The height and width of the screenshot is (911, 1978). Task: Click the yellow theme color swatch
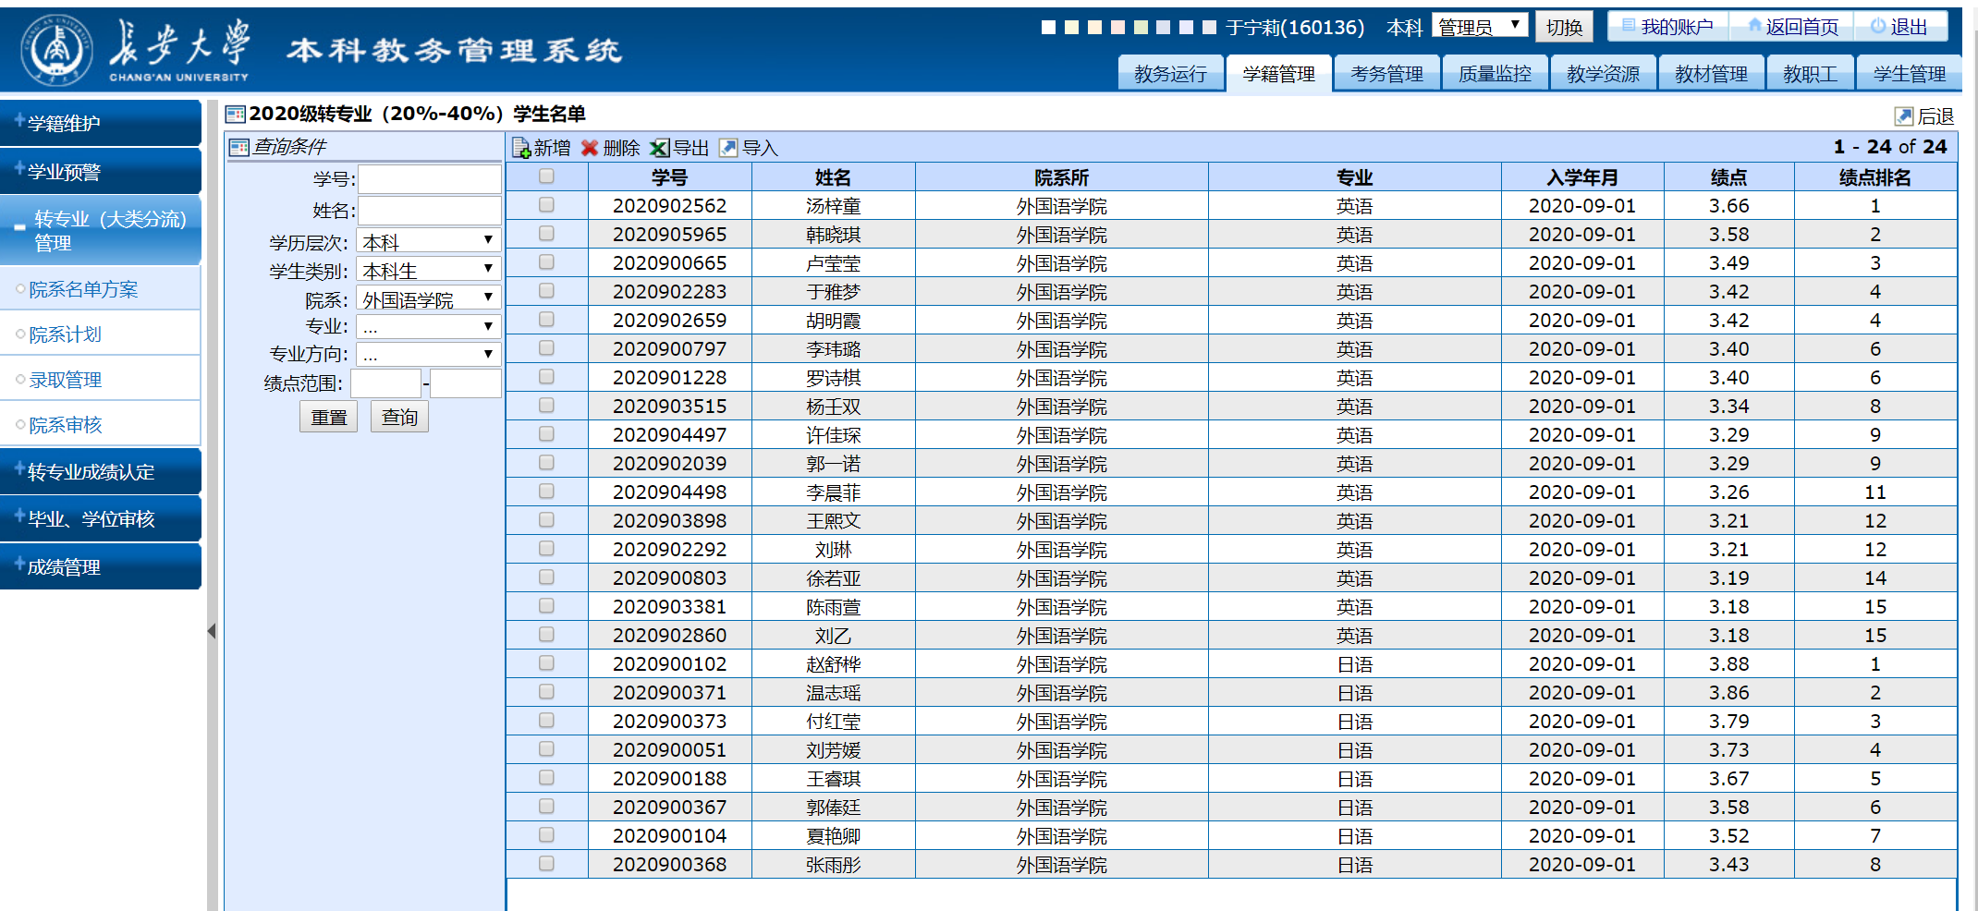1071,28
